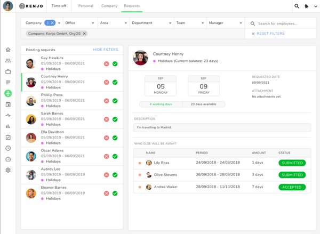Click the description field about Madrid

(x=222, y=127)
